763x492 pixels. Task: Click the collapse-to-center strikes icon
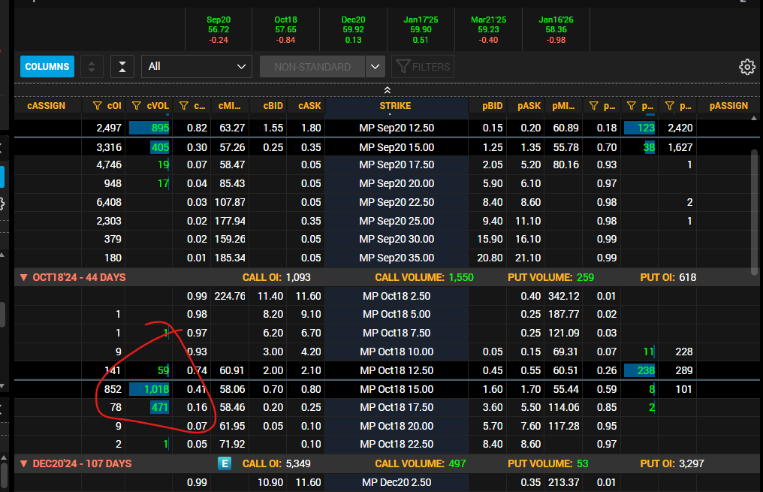coord(122,67)
